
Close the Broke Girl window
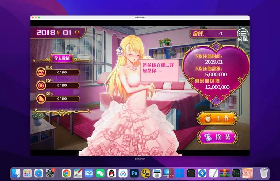pyautogui.click(x=33, y=17)
